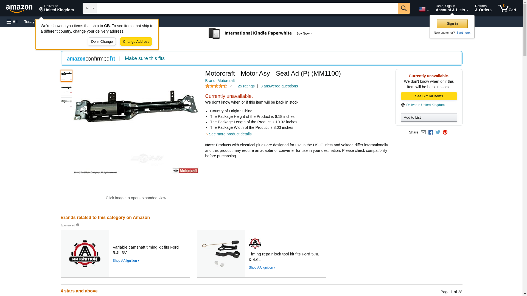Expand the All search category dropdown
This screenshot has height=296, width=527.
(90, 8)
